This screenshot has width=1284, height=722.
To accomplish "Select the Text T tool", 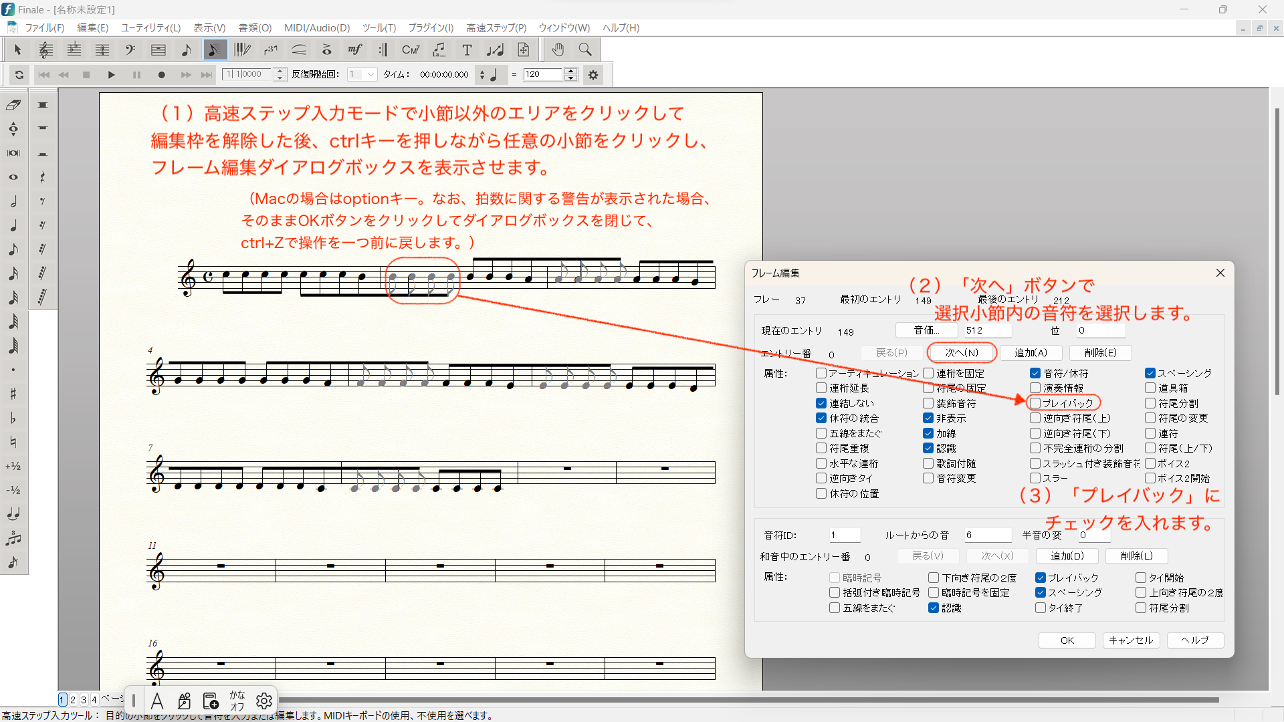I will [x=467, y=49].
